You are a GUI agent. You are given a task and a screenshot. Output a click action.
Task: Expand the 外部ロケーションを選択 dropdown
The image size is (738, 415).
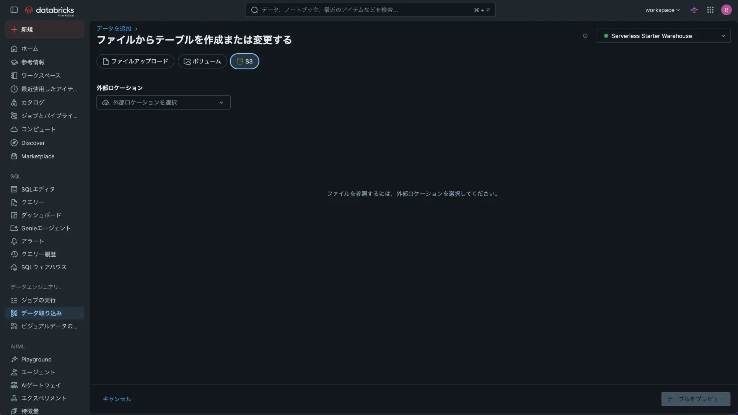pyautogui.click(x=163, y=103)
